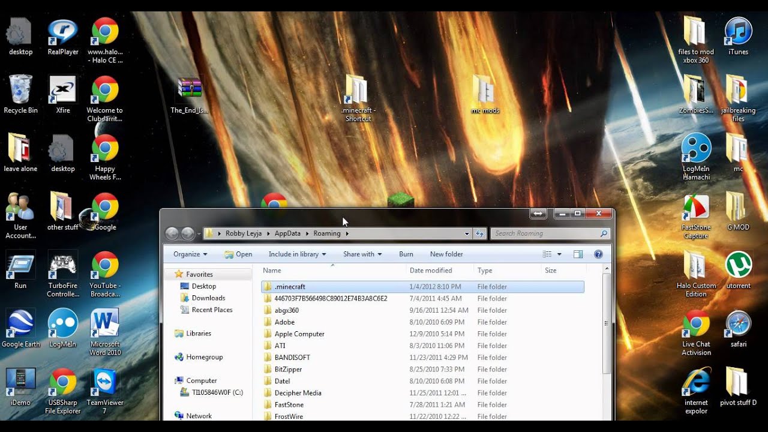Select the BANDISOFT folder row
Screen dimensions: 768x432
[422, 358]
